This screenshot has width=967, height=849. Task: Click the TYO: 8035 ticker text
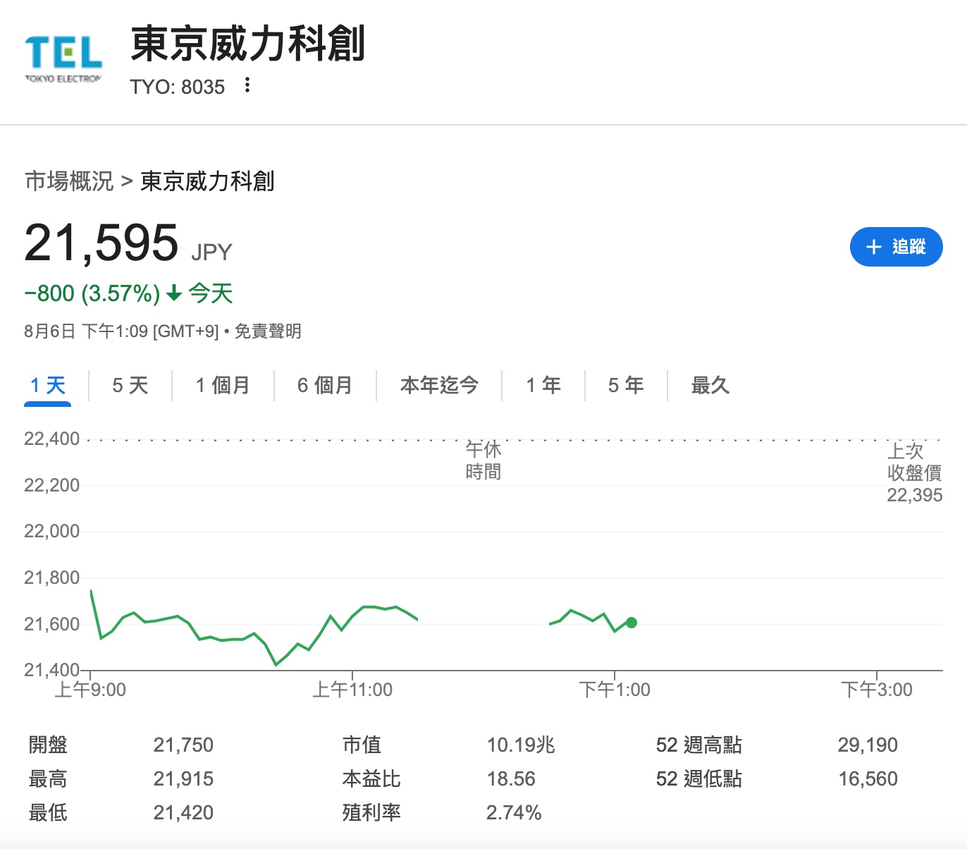(178, 87)
